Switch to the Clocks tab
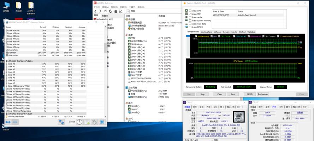The height and width of the screenshot is (141, 314). (x=234, y=32)
